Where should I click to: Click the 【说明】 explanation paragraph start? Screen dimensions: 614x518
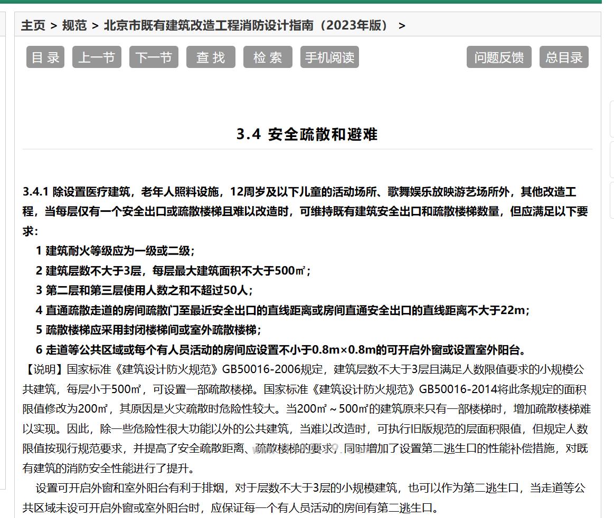(x=44, y=369)
